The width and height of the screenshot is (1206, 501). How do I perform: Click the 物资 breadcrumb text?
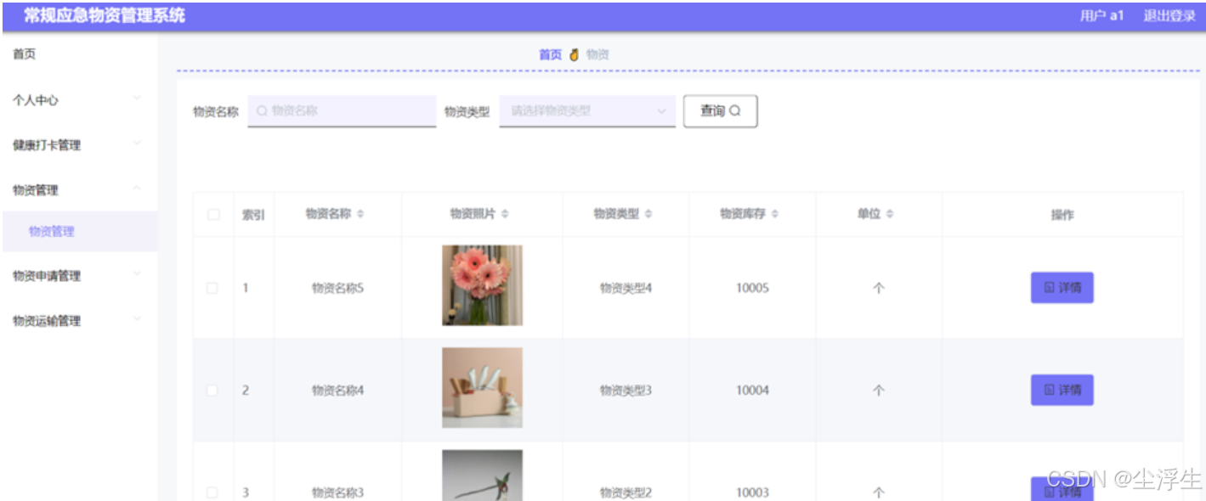[597, 54]
